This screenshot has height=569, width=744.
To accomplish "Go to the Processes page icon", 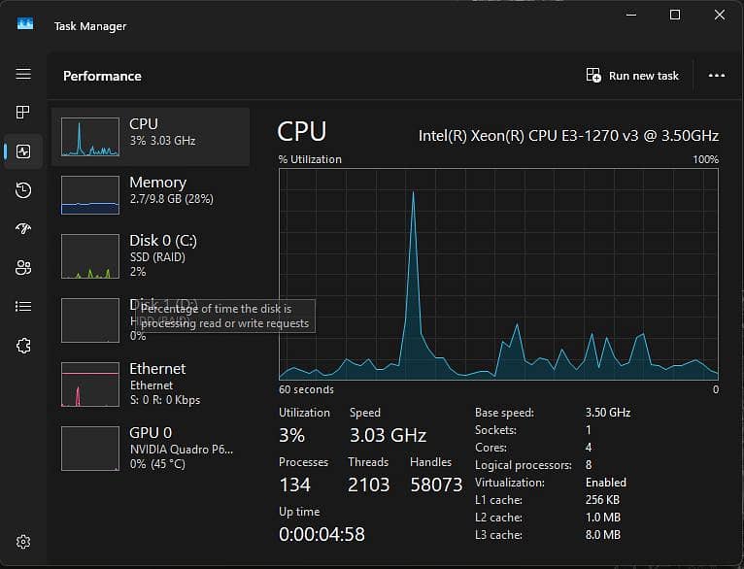I will click(x=22, y=113).
